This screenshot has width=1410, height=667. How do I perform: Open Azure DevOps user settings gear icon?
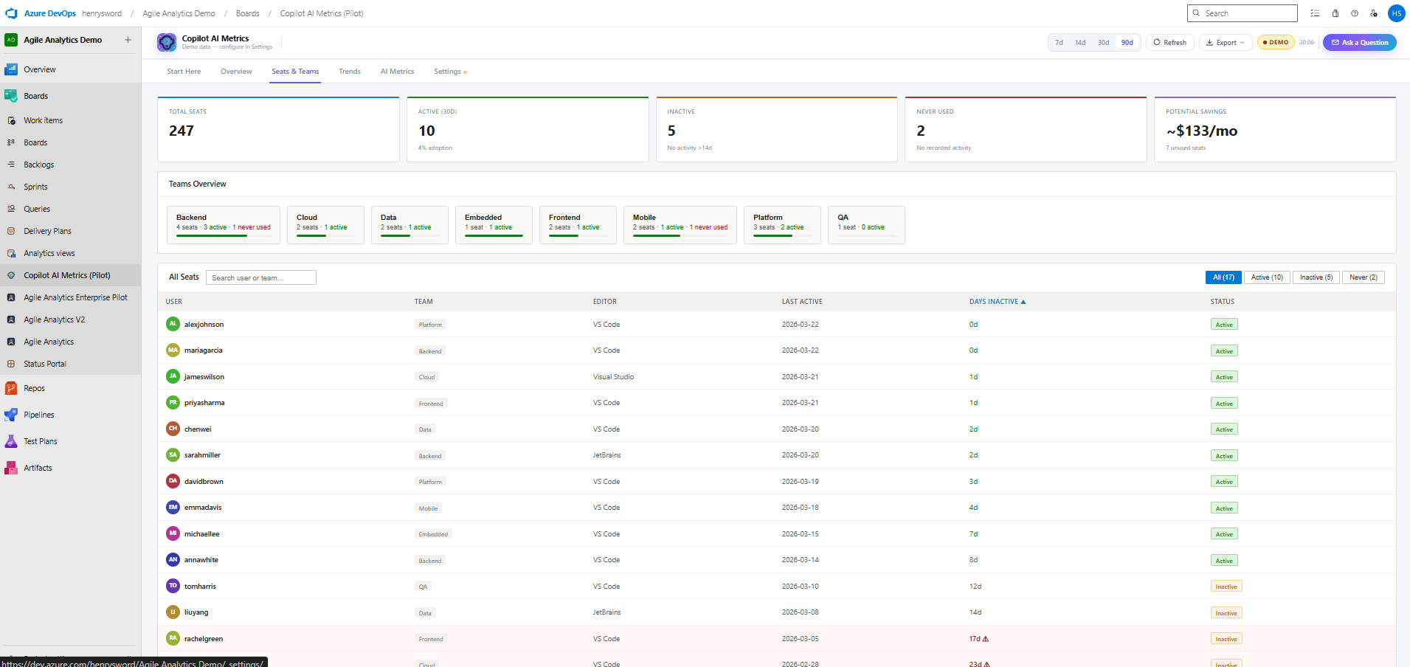1374,13
